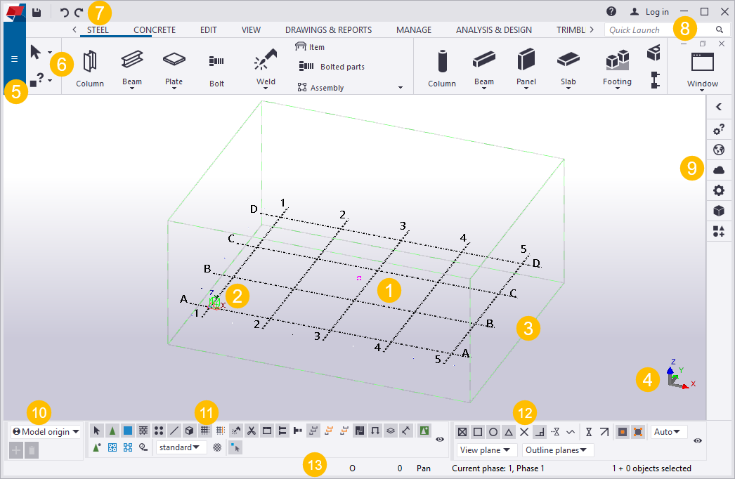Open the cube 3D side pane icon
This screenshot has width=735, height=479.
719,211
